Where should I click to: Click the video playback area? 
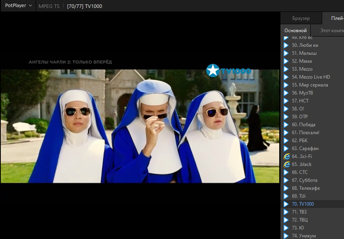140,126
